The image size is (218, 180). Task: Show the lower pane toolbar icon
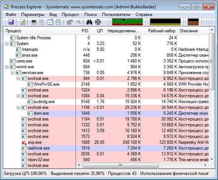tap(50, 22)
